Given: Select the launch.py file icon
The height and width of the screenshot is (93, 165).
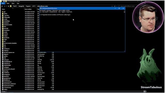Looking at the screenshot, I should (x=3, y=71).
